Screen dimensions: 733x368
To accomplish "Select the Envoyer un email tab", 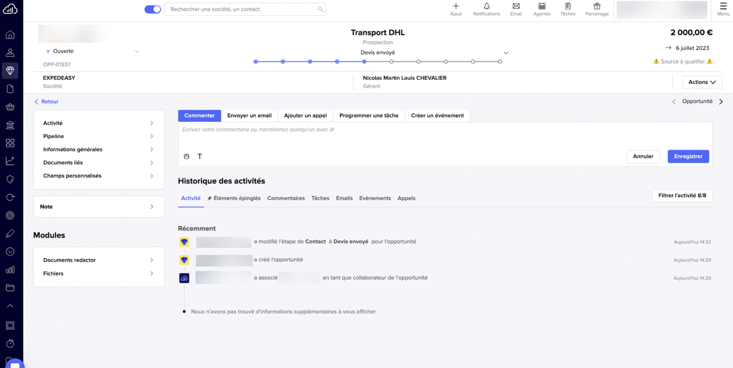I will tap(249, 115).
